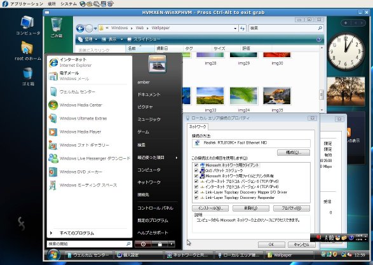Viewport: 373px width, 265px height.
Task: Click the sidebar clock gadget
Action: point(346,51)
